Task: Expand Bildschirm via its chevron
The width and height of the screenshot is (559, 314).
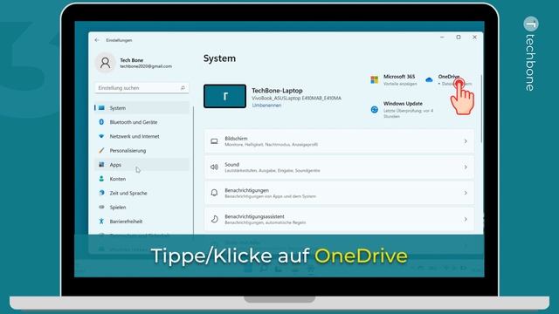Action: tap(466, 141)
